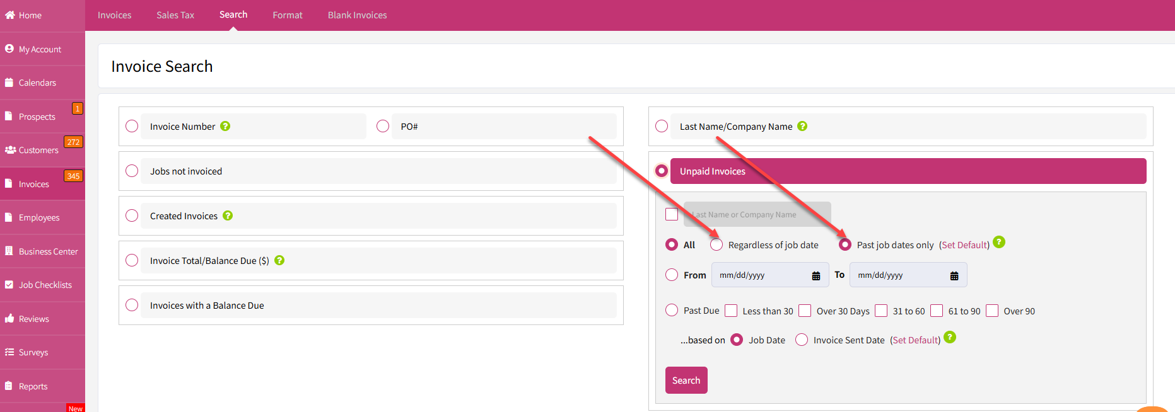This screenshot has width=1175, height=412.
Task: Check the 61 to 90 checkbox
Action: (937, 311)
